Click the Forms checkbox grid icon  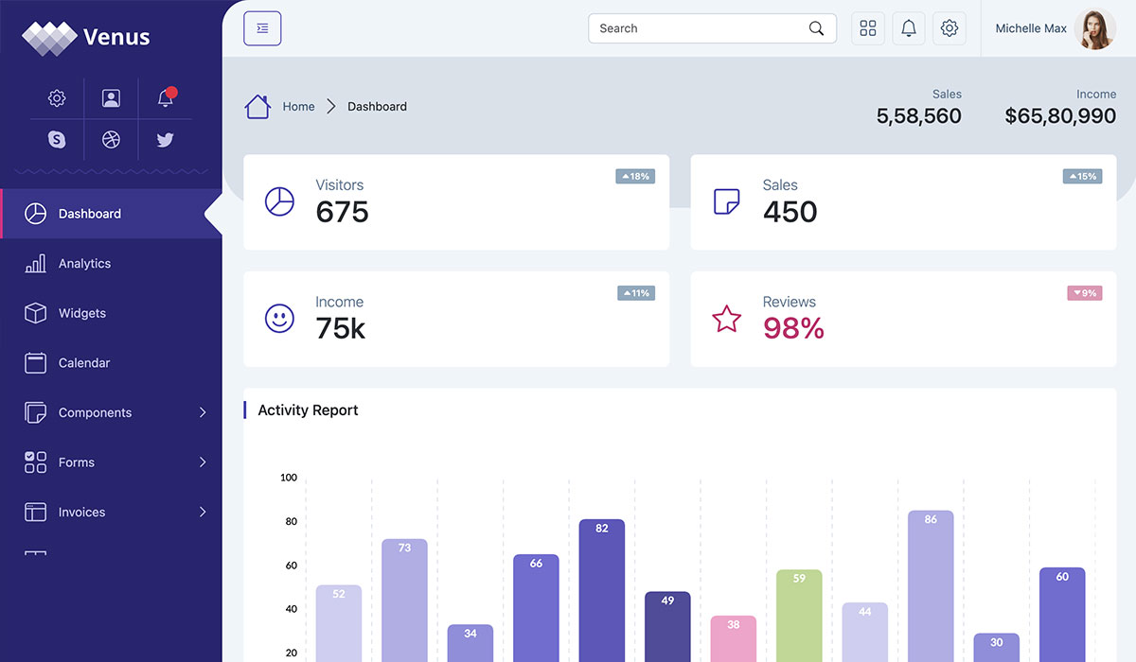(35, 462)
